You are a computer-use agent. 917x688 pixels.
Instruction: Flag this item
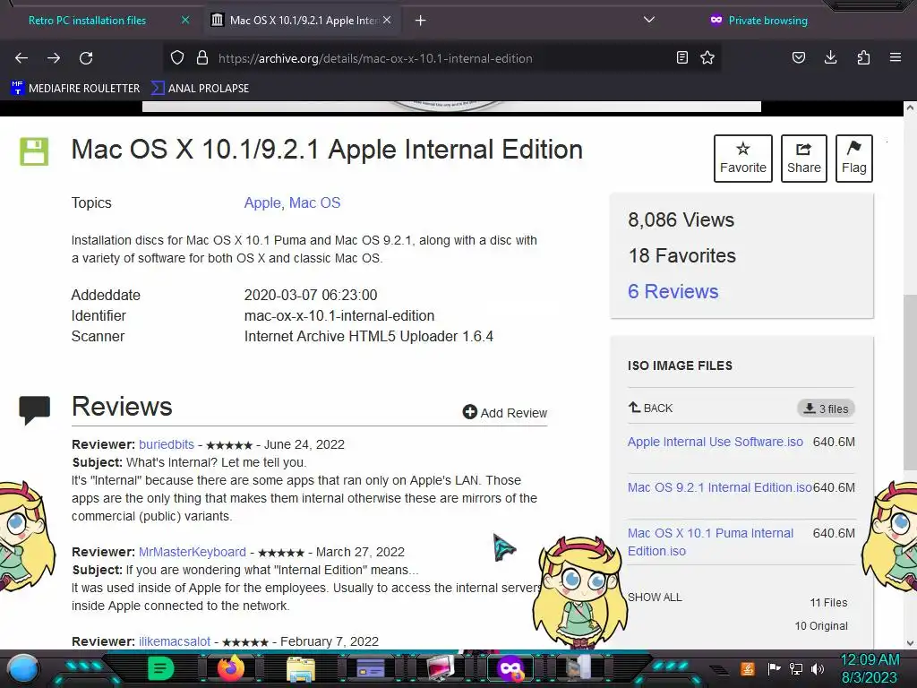[x=853, y=159]
